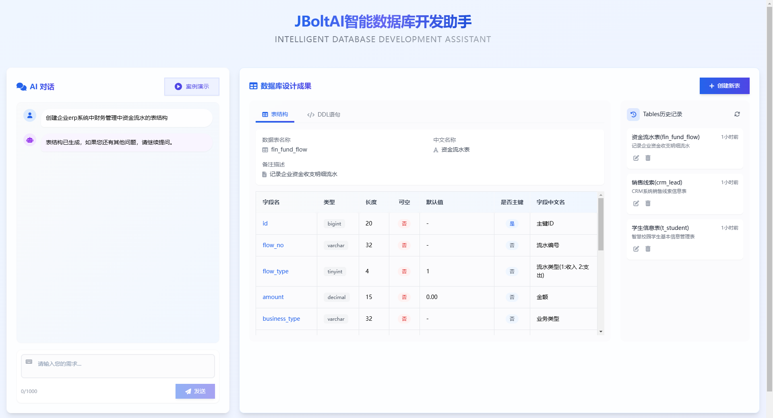Image resolution: width=773 pixels, height=418 pixels.
Task: Edit the 学生信息表(t_student) history entry
Action: (x=636, y=249)
